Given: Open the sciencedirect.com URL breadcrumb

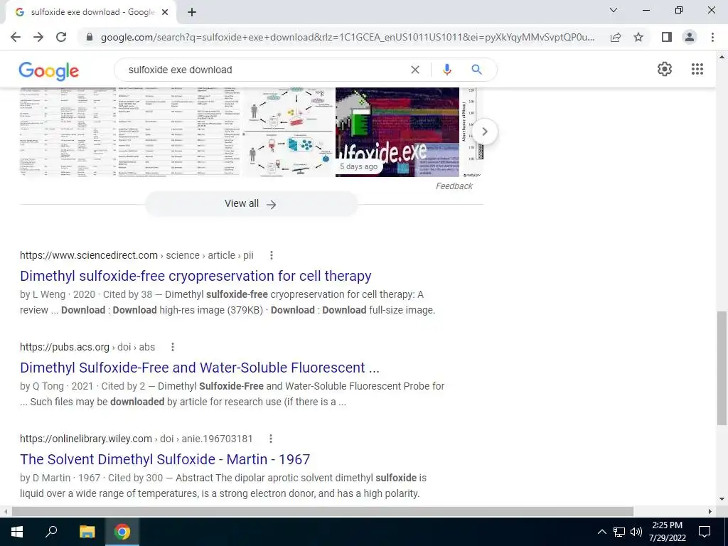Looking at the screenshot, I should pyautogui.click(x=136, y=255).
